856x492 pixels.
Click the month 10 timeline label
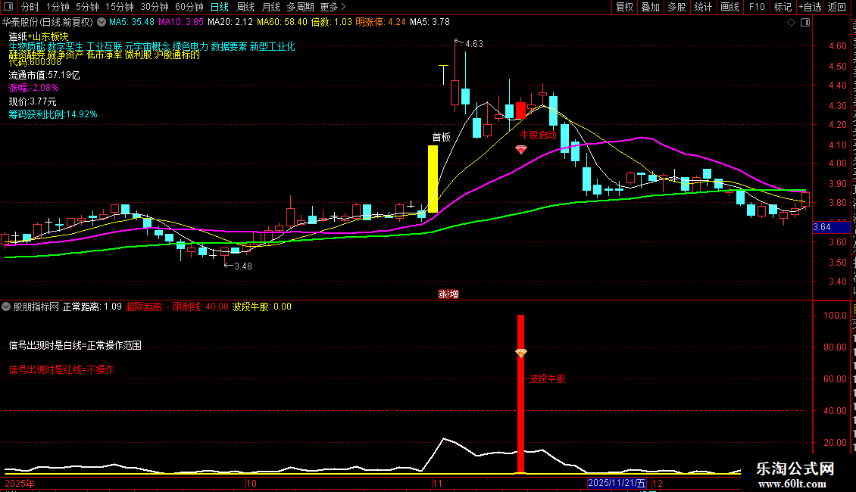(251, 483)
